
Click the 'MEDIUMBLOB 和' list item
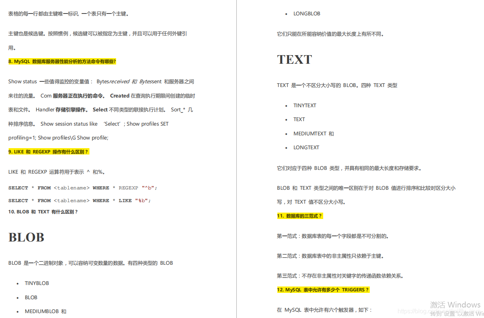pos(45,312)
